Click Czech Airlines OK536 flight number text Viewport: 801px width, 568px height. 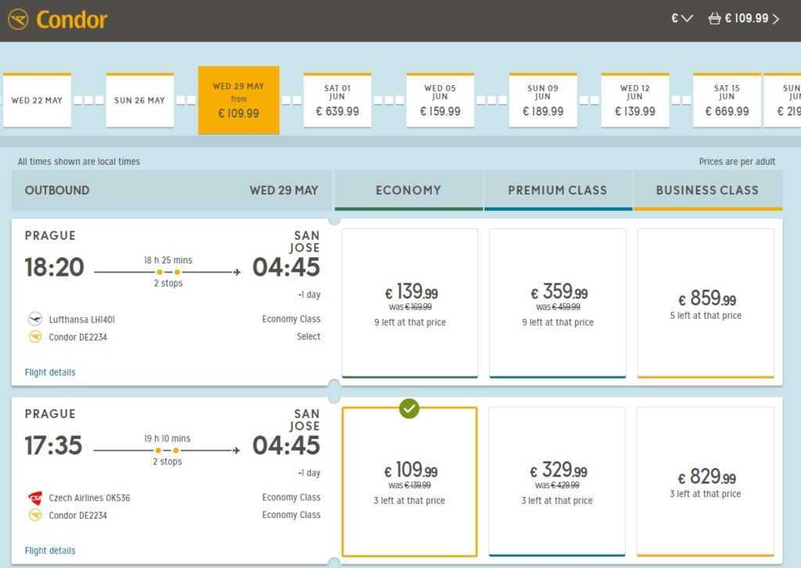(x=89, y=498)
